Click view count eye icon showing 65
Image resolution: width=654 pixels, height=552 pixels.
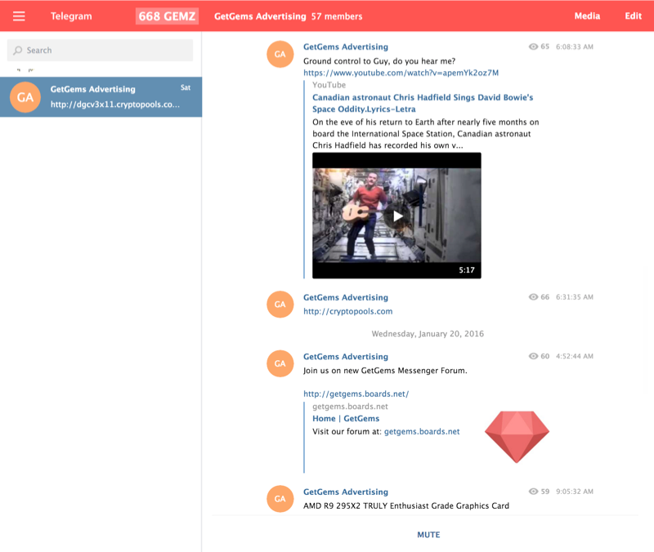[533, 47]
